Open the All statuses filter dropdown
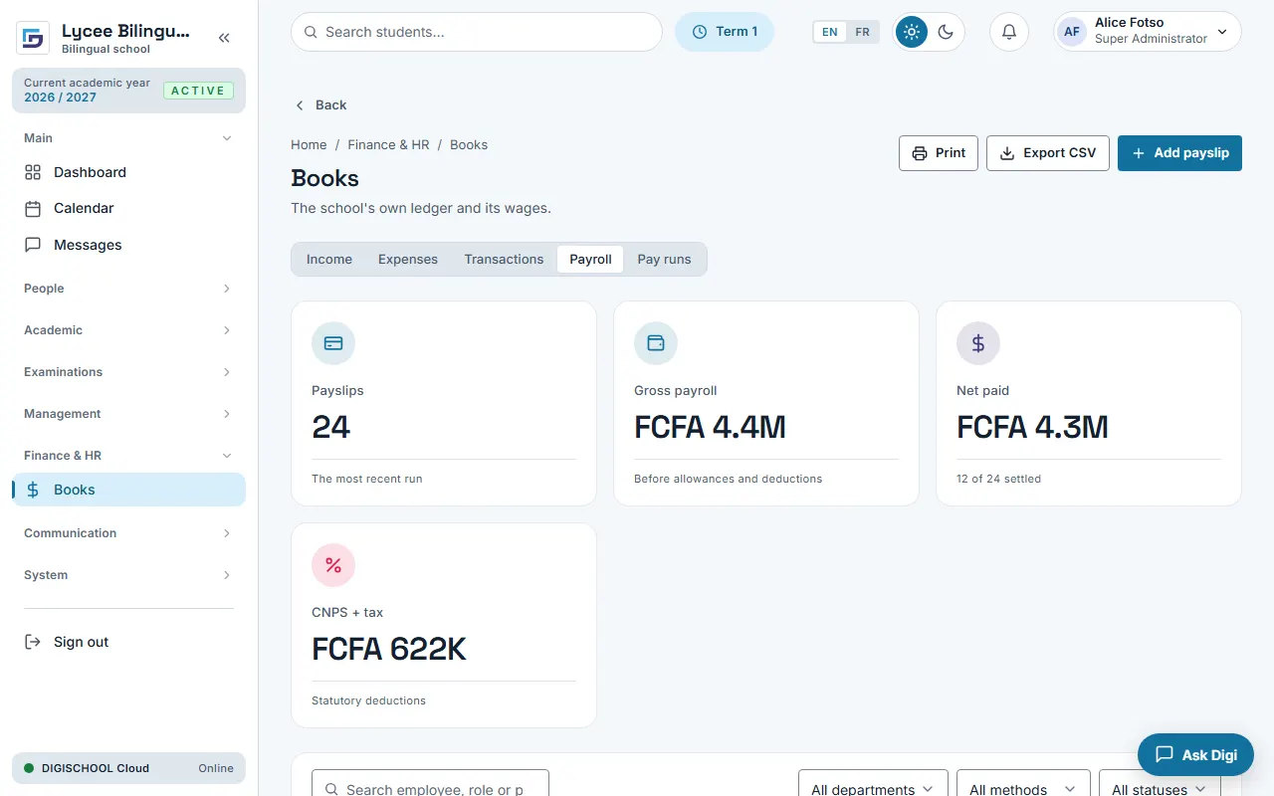The image size is (1274, 796). pos(1160,783)
